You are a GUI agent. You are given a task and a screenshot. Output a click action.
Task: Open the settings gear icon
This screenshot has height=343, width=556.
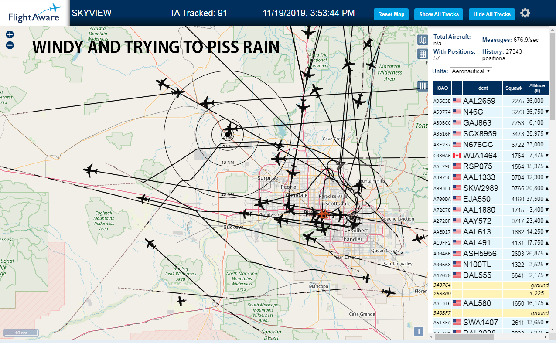(525, 13)
